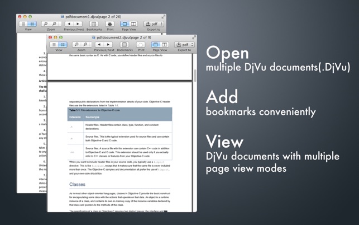Close the pdfdocument2 window
The width and height of the screenshot is (359, 225).
pos(50,37)
